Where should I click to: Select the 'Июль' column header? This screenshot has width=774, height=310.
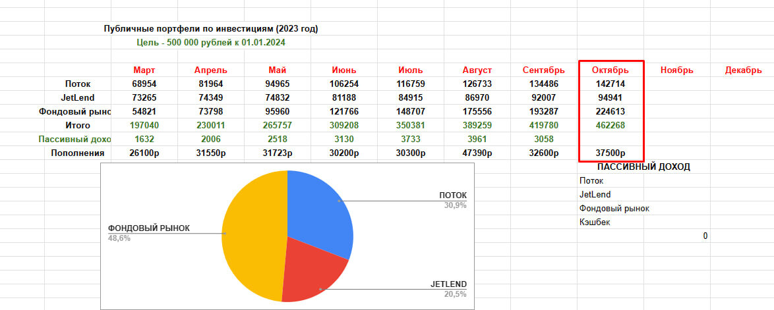coord(411,70)
